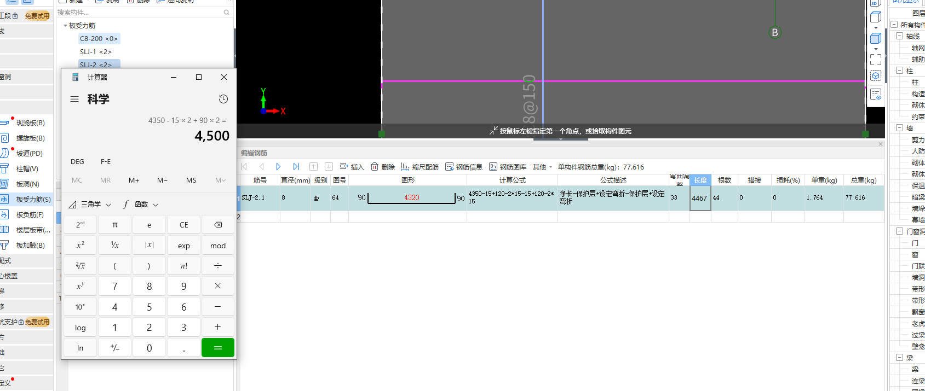Click calculator log key
Viewport: 925px width, 391px height.
tap(81, 328)
